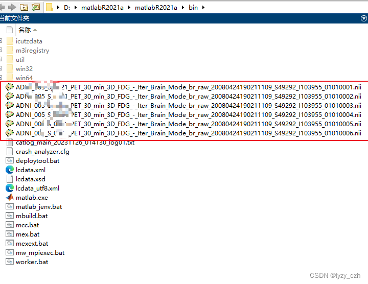Select the m3iregistry folder icon
Image resolution: width=368 pixels, height=284 pixels.
(10, 50)
